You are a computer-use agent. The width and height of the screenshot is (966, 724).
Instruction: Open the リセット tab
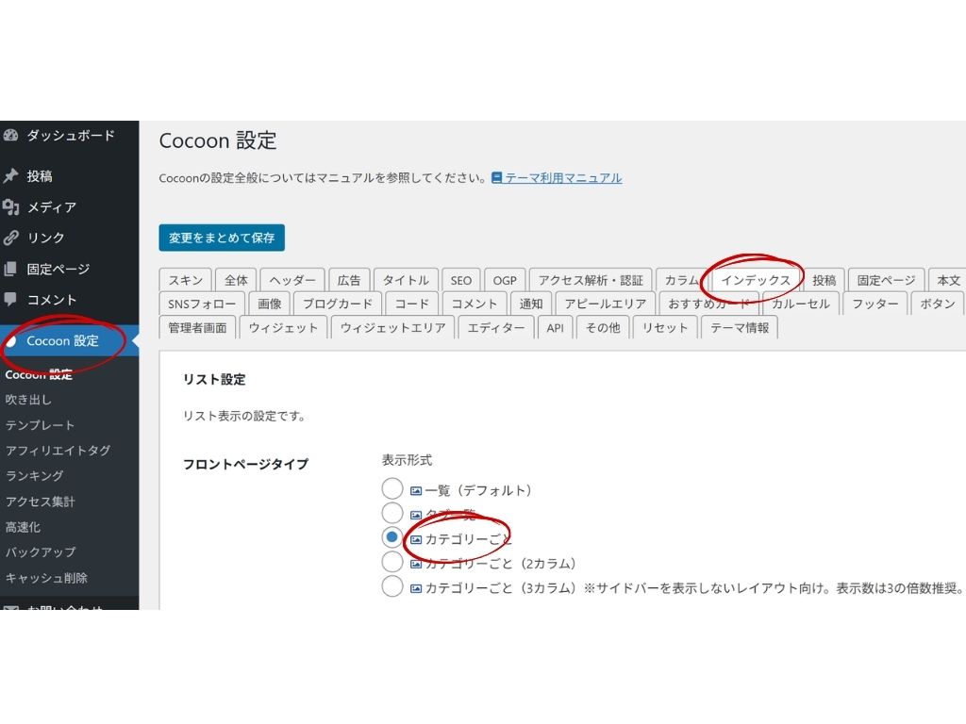pos(664,328)
